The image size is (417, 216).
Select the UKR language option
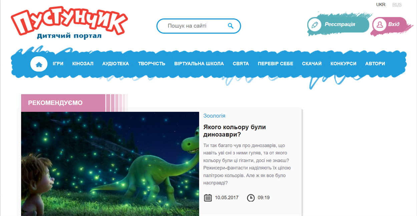click(x=381, y=5)
